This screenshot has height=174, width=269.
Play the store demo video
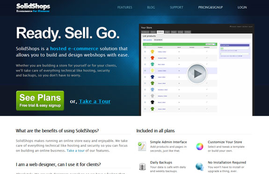pos(197,74)
